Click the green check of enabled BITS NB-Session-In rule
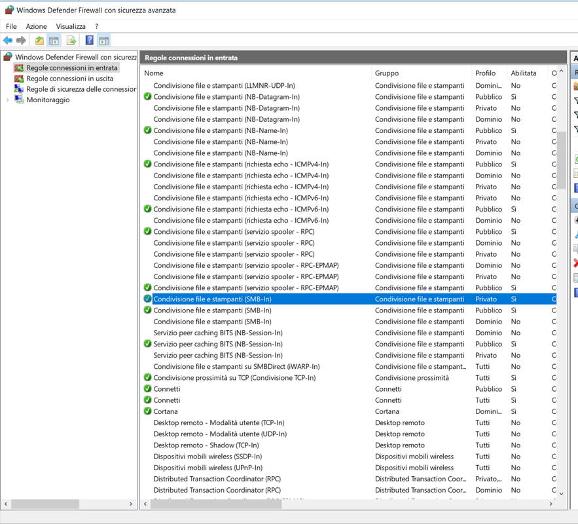Screen dimensions: 578x524 pyautogui.click(x=148, y=344)
